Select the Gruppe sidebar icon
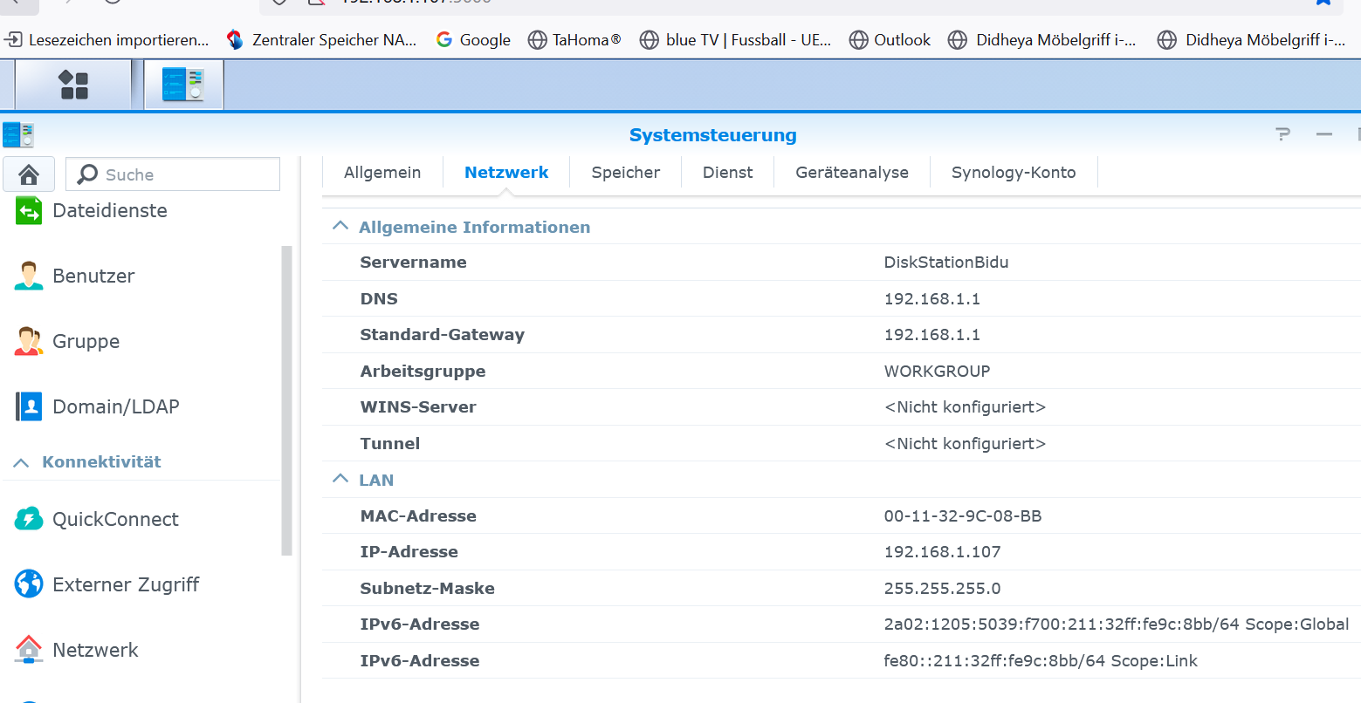This screenshot has height=703, width=1361. click(x=29, y=341)
